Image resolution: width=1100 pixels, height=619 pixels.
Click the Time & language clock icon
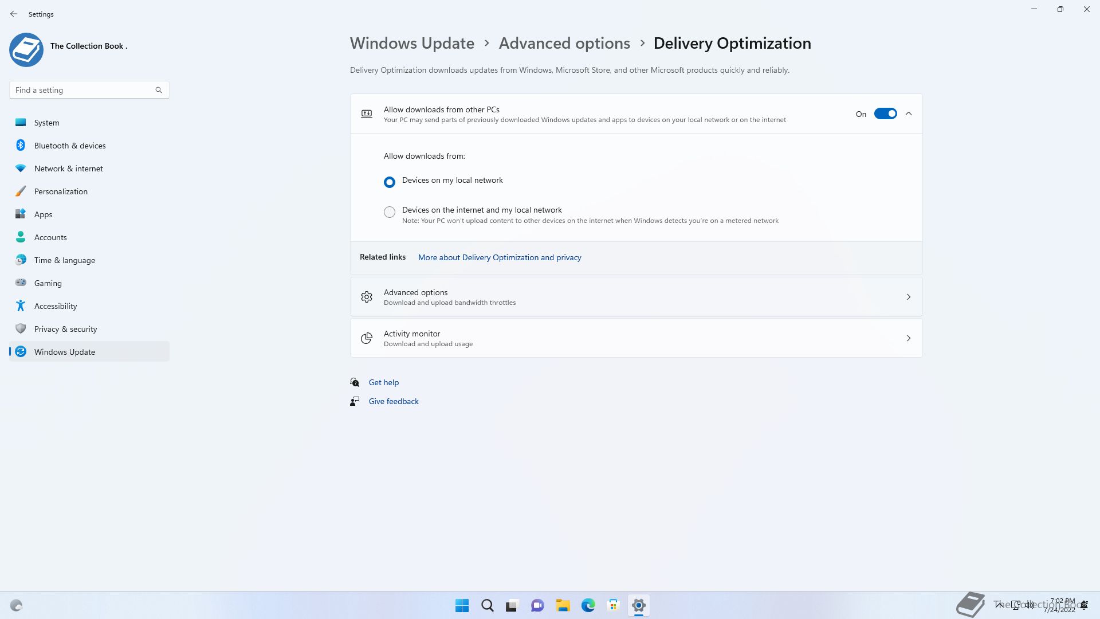click(21, 260)
